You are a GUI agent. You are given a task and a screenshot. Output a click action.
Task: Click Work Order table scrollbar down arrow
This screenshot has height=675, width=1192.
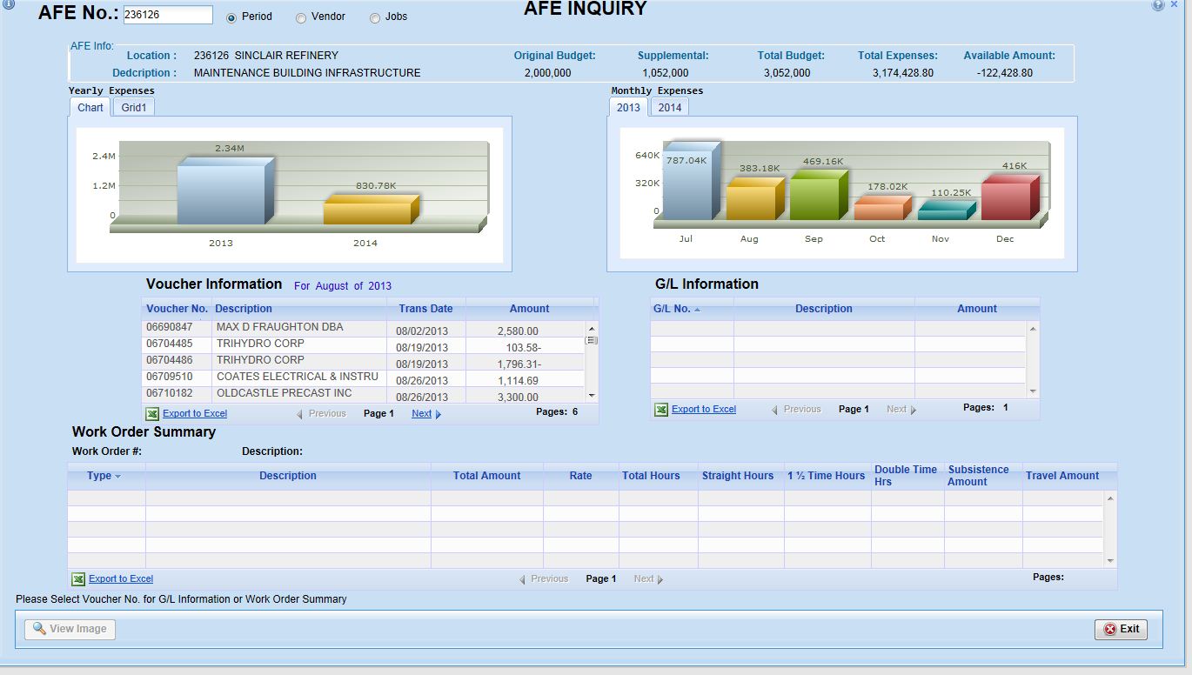[x=1109, y=561]
